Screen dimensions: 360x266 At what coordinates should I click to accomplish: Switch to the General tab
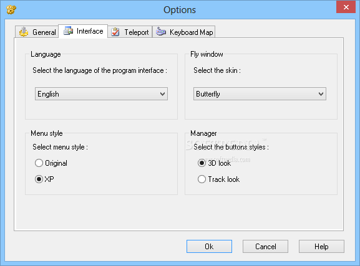[37, 32]
